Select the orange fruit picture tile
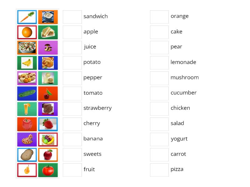Image resolution: width=250 pixels, height=187 pixels. tap(27, 32)
